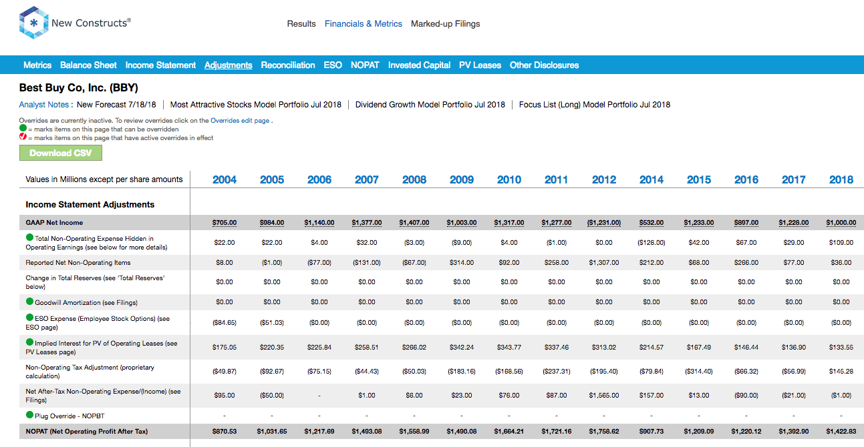Open the PV Leases tab
Image resolution: width=864 pixels, height=447 pixels.
click(480, 65)
